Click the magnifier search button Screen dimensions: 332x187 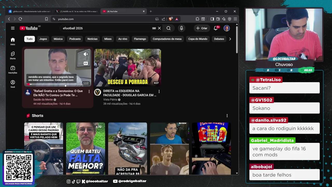pyautogui.click(x=169, y=28)
